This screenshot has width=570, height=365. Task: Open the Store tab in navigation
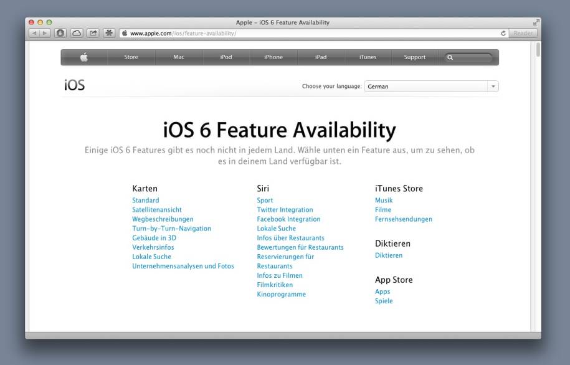pyautogui.click(x=131, y=57)
